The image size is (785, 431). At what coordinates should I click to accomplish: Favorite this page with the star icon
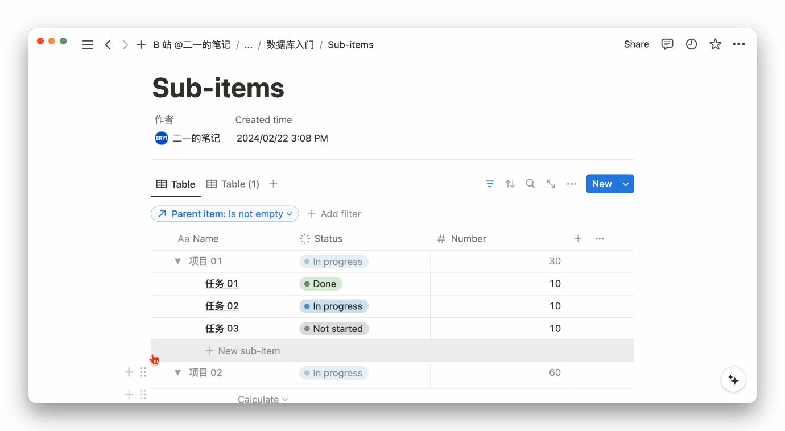tap(715, 44)
